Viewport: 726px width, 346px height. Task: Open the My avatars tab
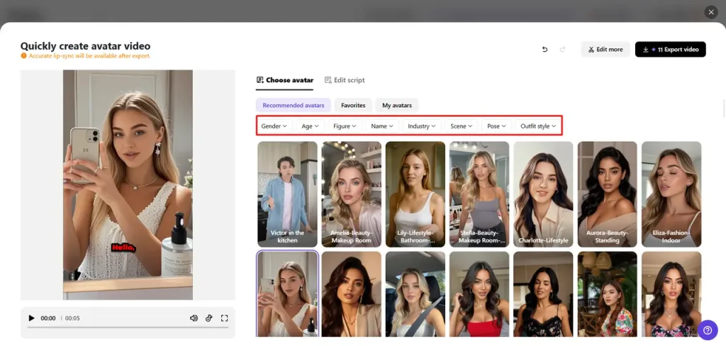click(x=397, y=105)
